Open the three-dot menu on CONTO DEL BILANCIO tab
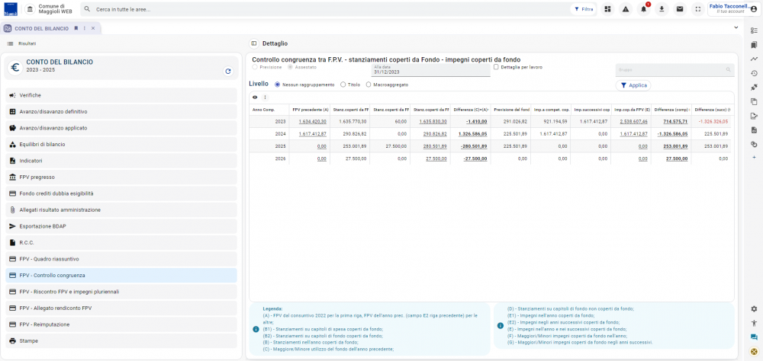Viewport: 763px width, 361px height. tap(85, 28)
